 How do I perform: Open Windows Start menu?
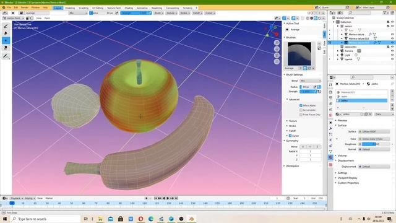point(4,219)
